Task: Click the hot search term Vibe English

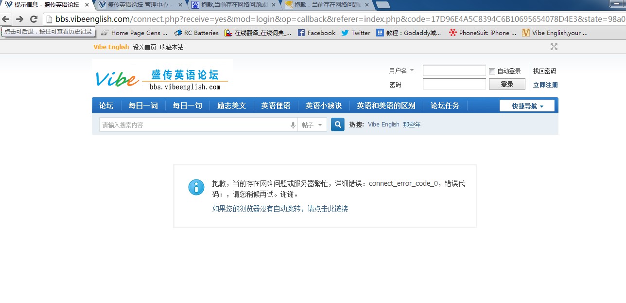Action: [x=383, y=125]
